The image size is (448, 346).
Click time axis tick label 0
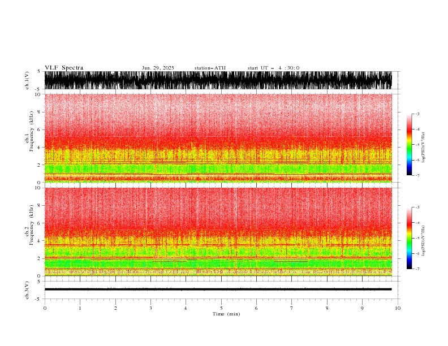click(x=45, y=308)
